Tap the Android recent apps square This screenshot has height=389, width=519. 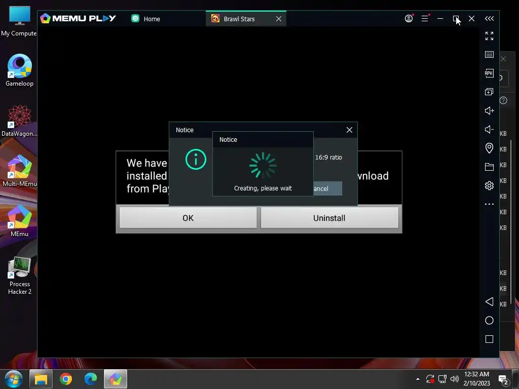click(x=489, y=339)
